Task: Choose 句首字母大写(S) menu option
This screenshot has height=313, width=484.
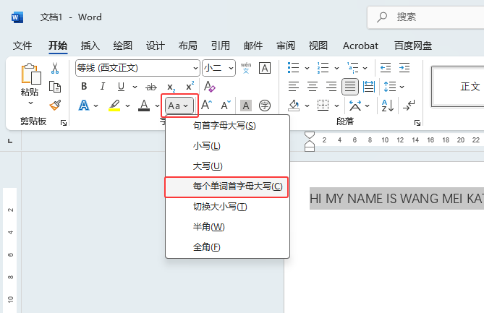Action: pos(227,126)
